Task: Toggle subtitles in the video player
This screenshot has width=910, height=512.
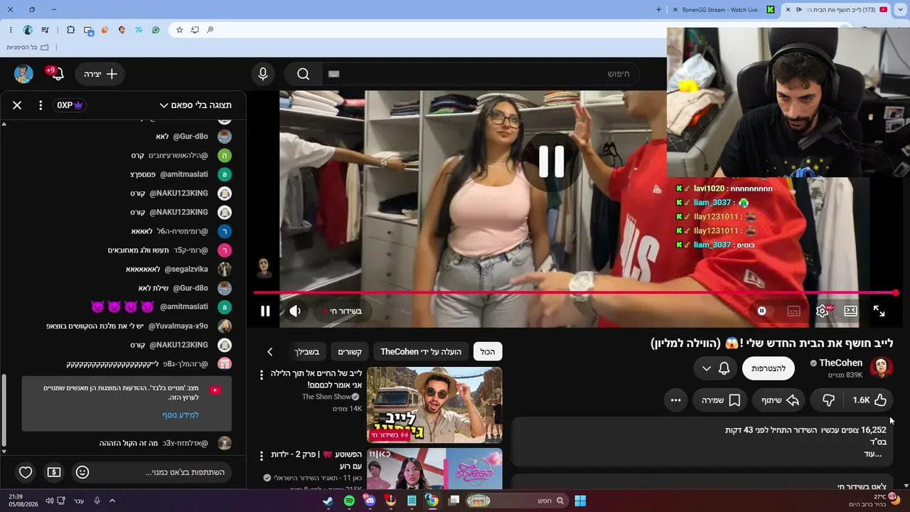Action: (x=794, y=311)
